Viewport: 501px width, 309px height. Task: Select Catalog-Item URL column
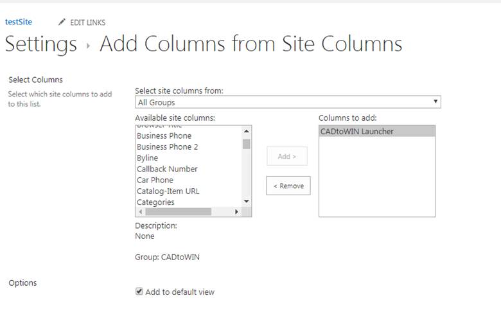(x=168, y=191)
